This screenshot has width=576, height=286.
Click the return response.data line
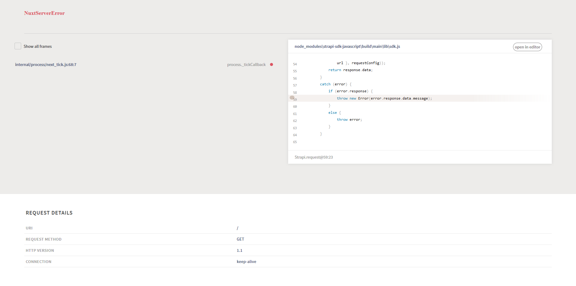tap(351, 70)
